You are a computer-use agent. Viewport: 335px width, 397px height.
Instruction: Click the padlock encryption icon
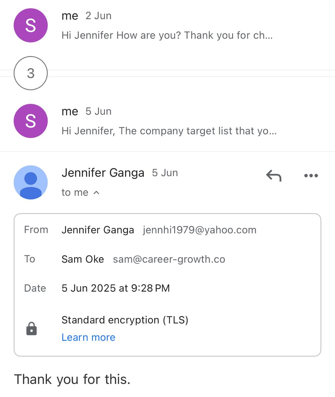(31, 329)
